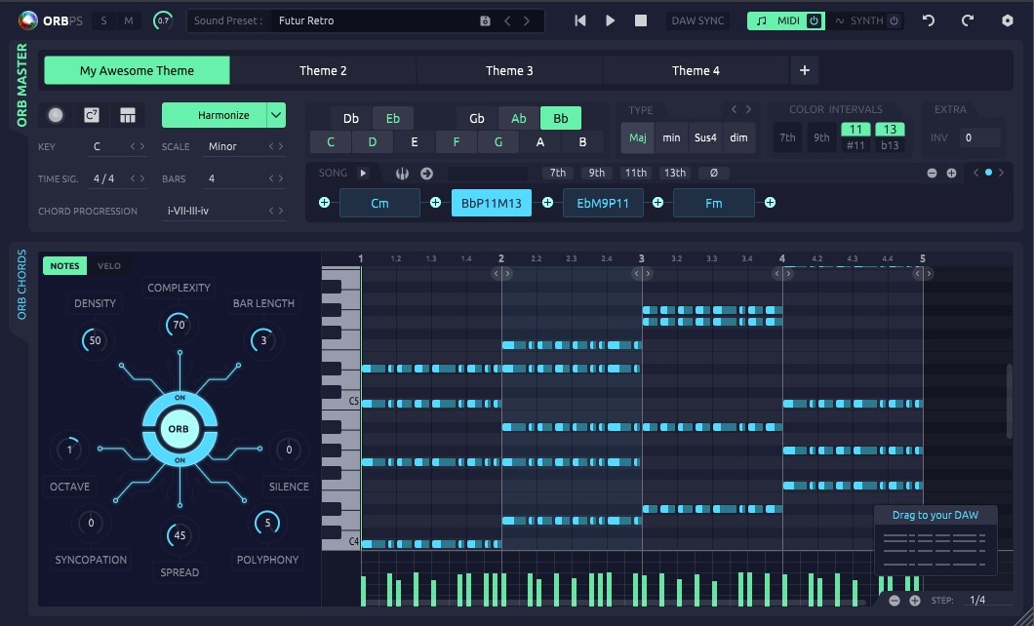Toggle the SYNTH power switch

pyautogui.click(x=894, y=20)
